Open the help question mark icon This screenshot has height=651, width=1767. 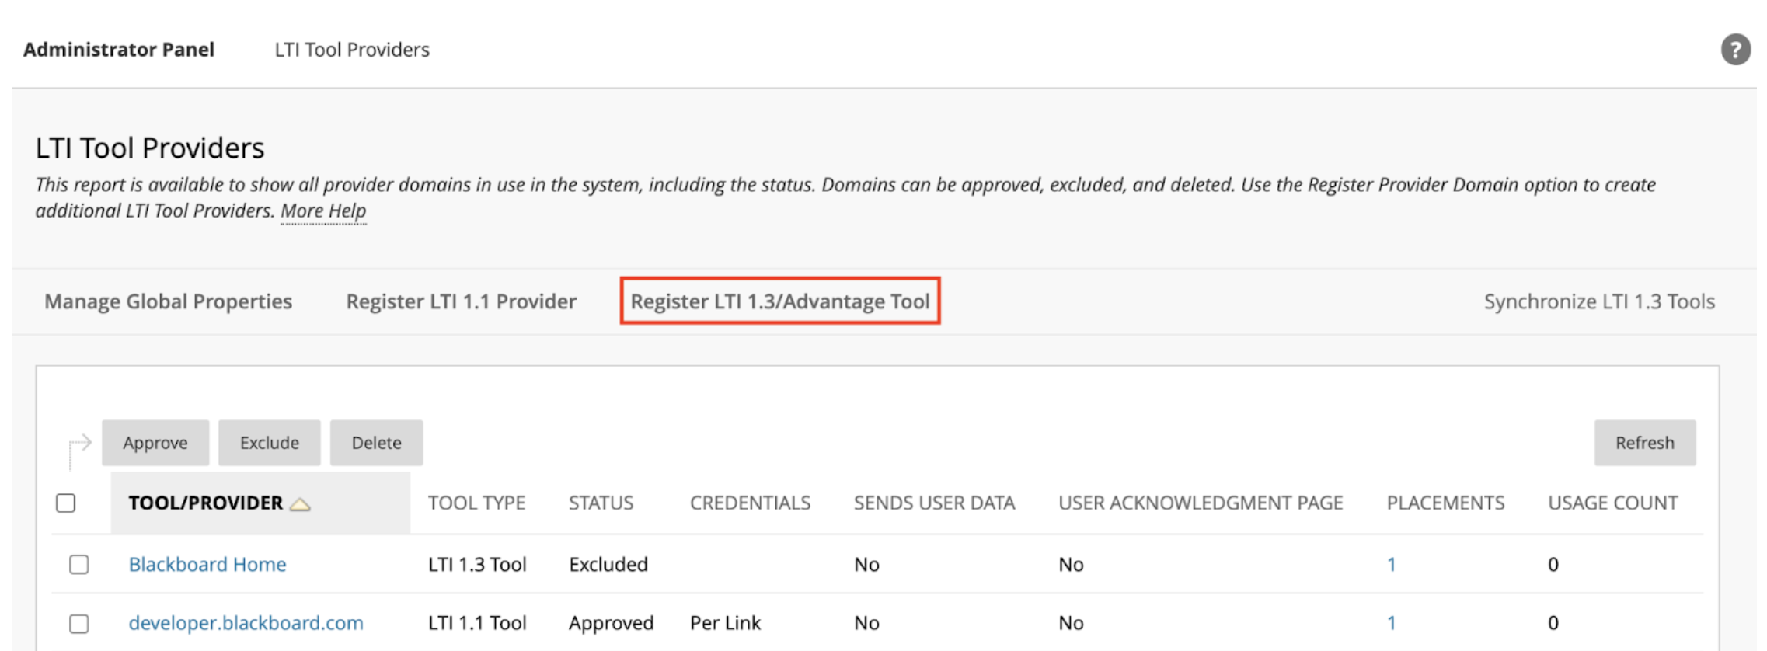1734,50
